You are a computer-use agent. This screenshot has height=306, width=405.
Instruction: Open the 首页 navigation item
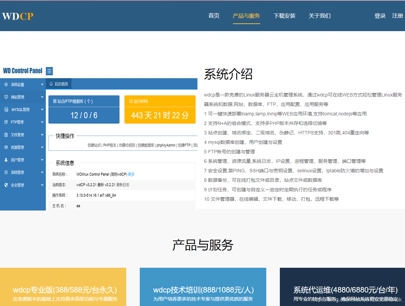point(214,16)
